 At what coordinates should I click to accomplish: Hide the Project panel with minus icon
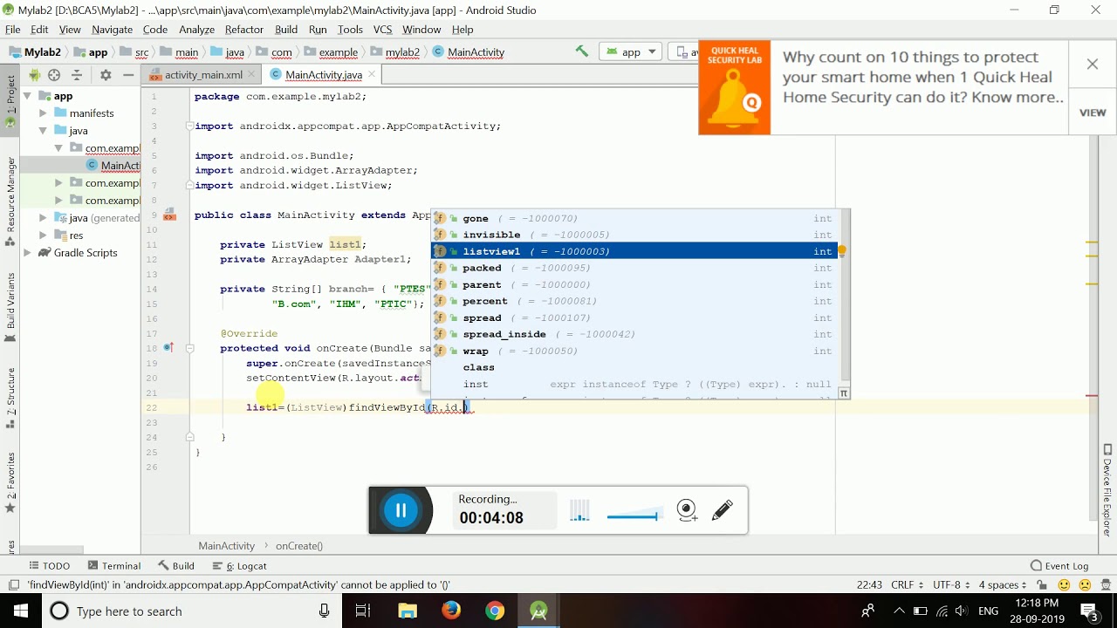128,75
